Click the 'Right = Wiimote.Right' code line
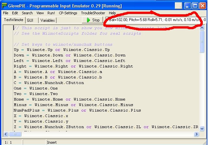The width and height of the screenshot is (208, 145). pos(73,66)
